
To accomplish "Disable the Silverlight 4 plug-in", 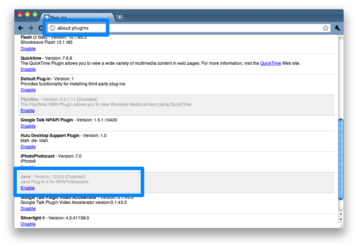I will click(28, 224).
